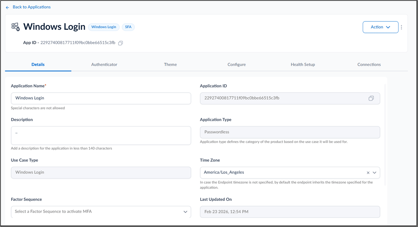Open the Action dropdown button
The image size is (418, 227).
click(x=380, y=27)
